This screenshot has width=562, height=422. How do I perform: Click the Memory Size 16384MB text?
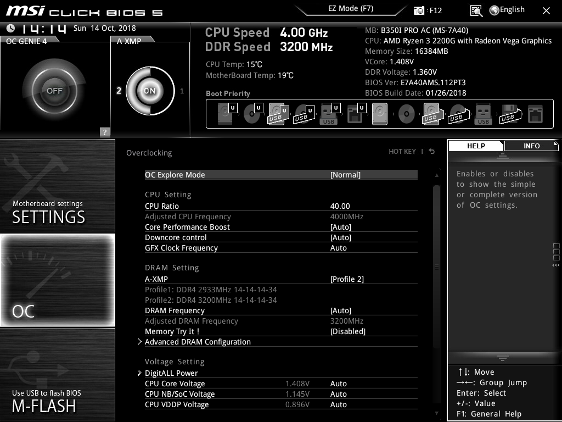[407, 51]
